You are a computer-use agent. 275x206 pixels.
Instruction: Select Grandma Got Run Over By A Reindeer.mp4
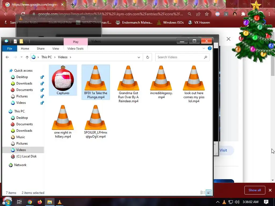pos(128,84)
